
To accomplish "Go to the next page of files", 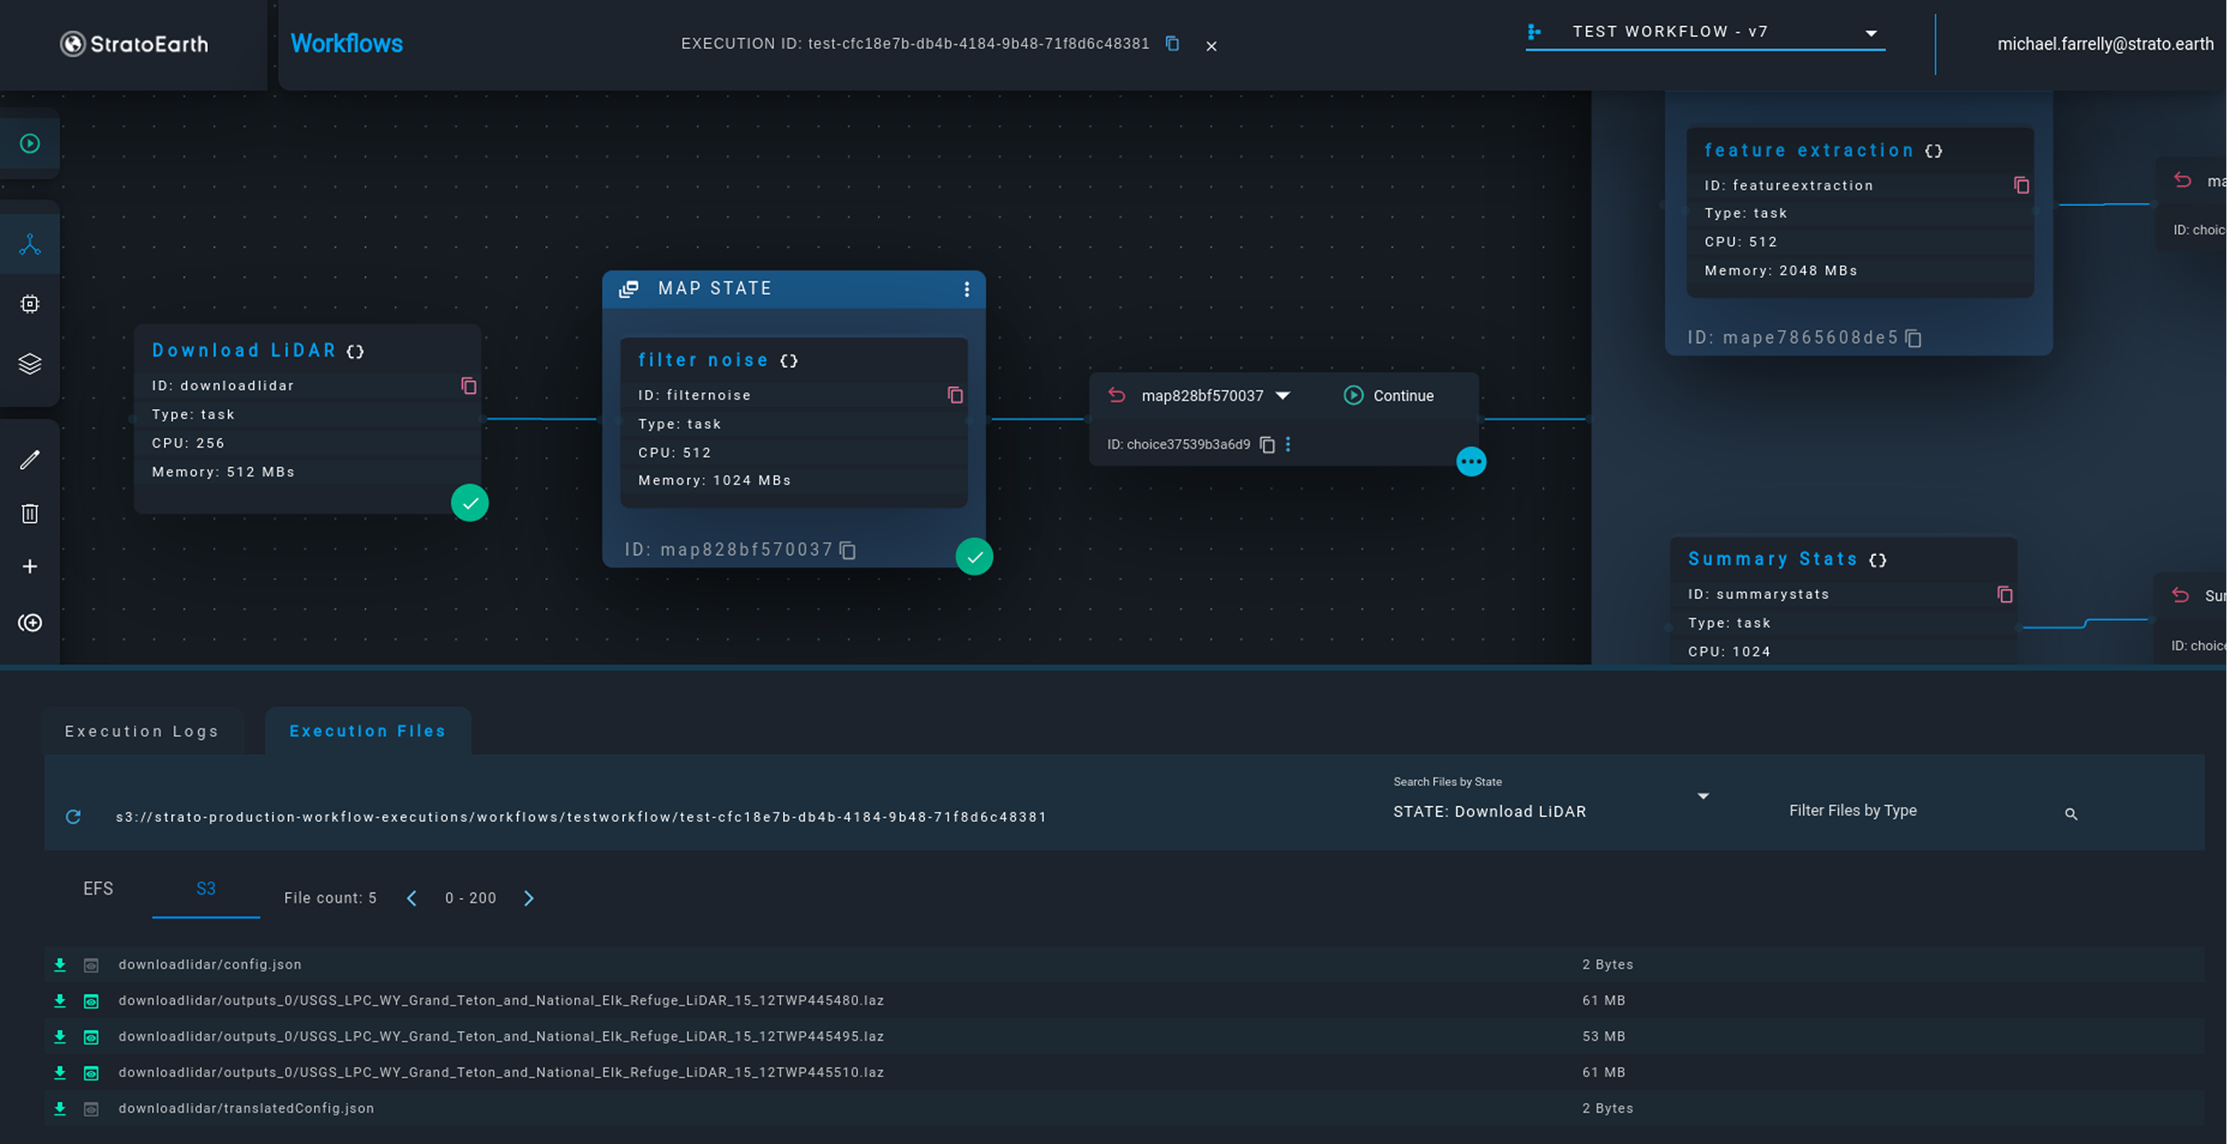I will (528, 899).
